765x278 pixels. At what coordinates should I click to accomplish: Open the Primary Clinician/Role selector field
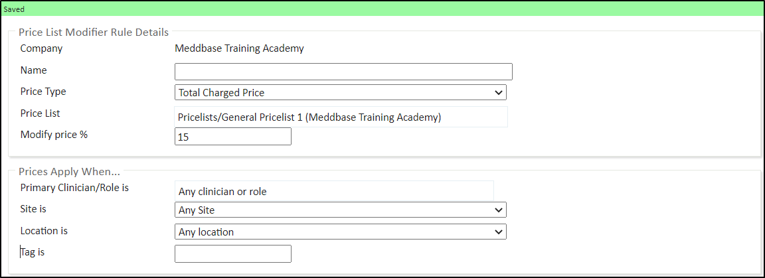[334, 191]
